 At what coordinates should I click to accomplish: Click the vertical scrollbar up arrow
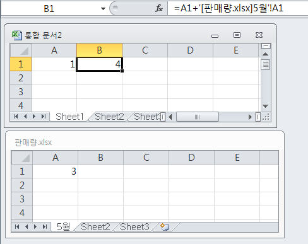coord(266,54)
